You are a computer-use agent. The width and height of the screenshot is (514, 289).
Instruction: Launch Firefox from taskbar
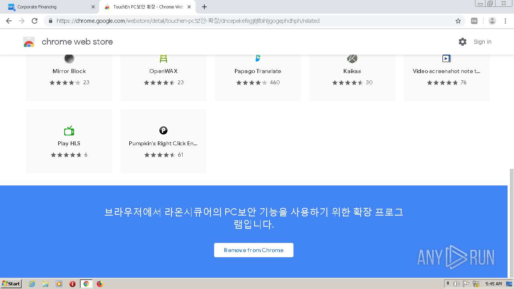[100, 284]
